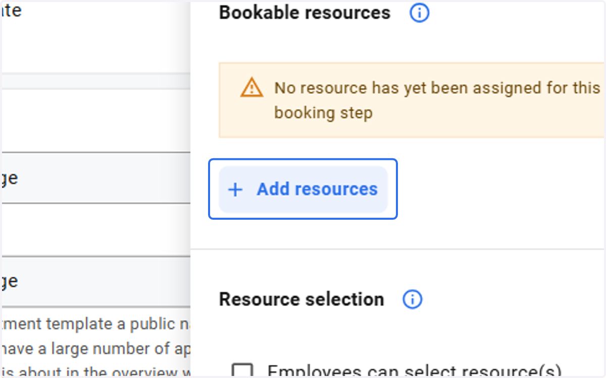Click the Bookable resources heading
The width and height of the screenshot is (606, 378).
point(305,13)
